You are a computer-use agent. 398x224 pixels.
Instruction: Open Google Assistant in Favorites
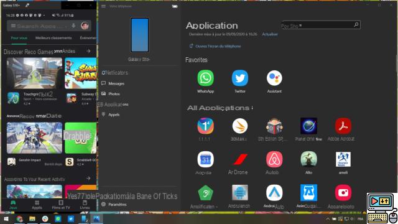coord(274,78)
